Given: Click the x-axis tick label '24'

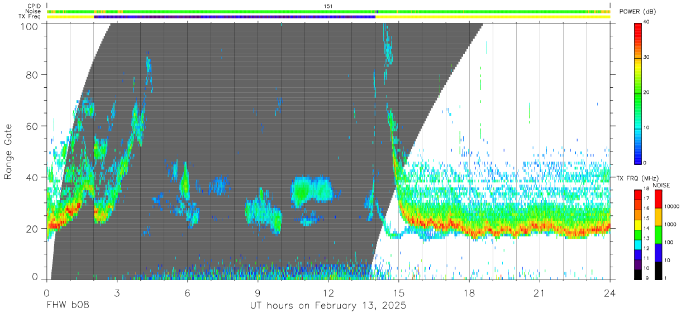Looking at the screenshot, I should coord(610,292).
